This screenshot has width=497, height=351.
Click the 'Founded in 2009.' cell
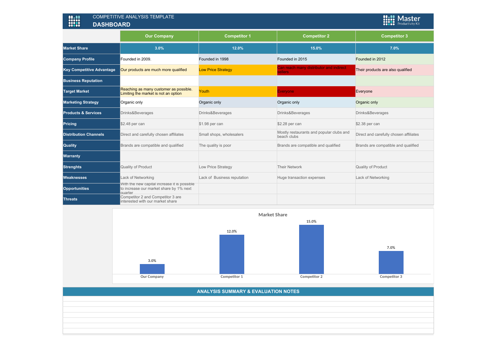(159, 59)
